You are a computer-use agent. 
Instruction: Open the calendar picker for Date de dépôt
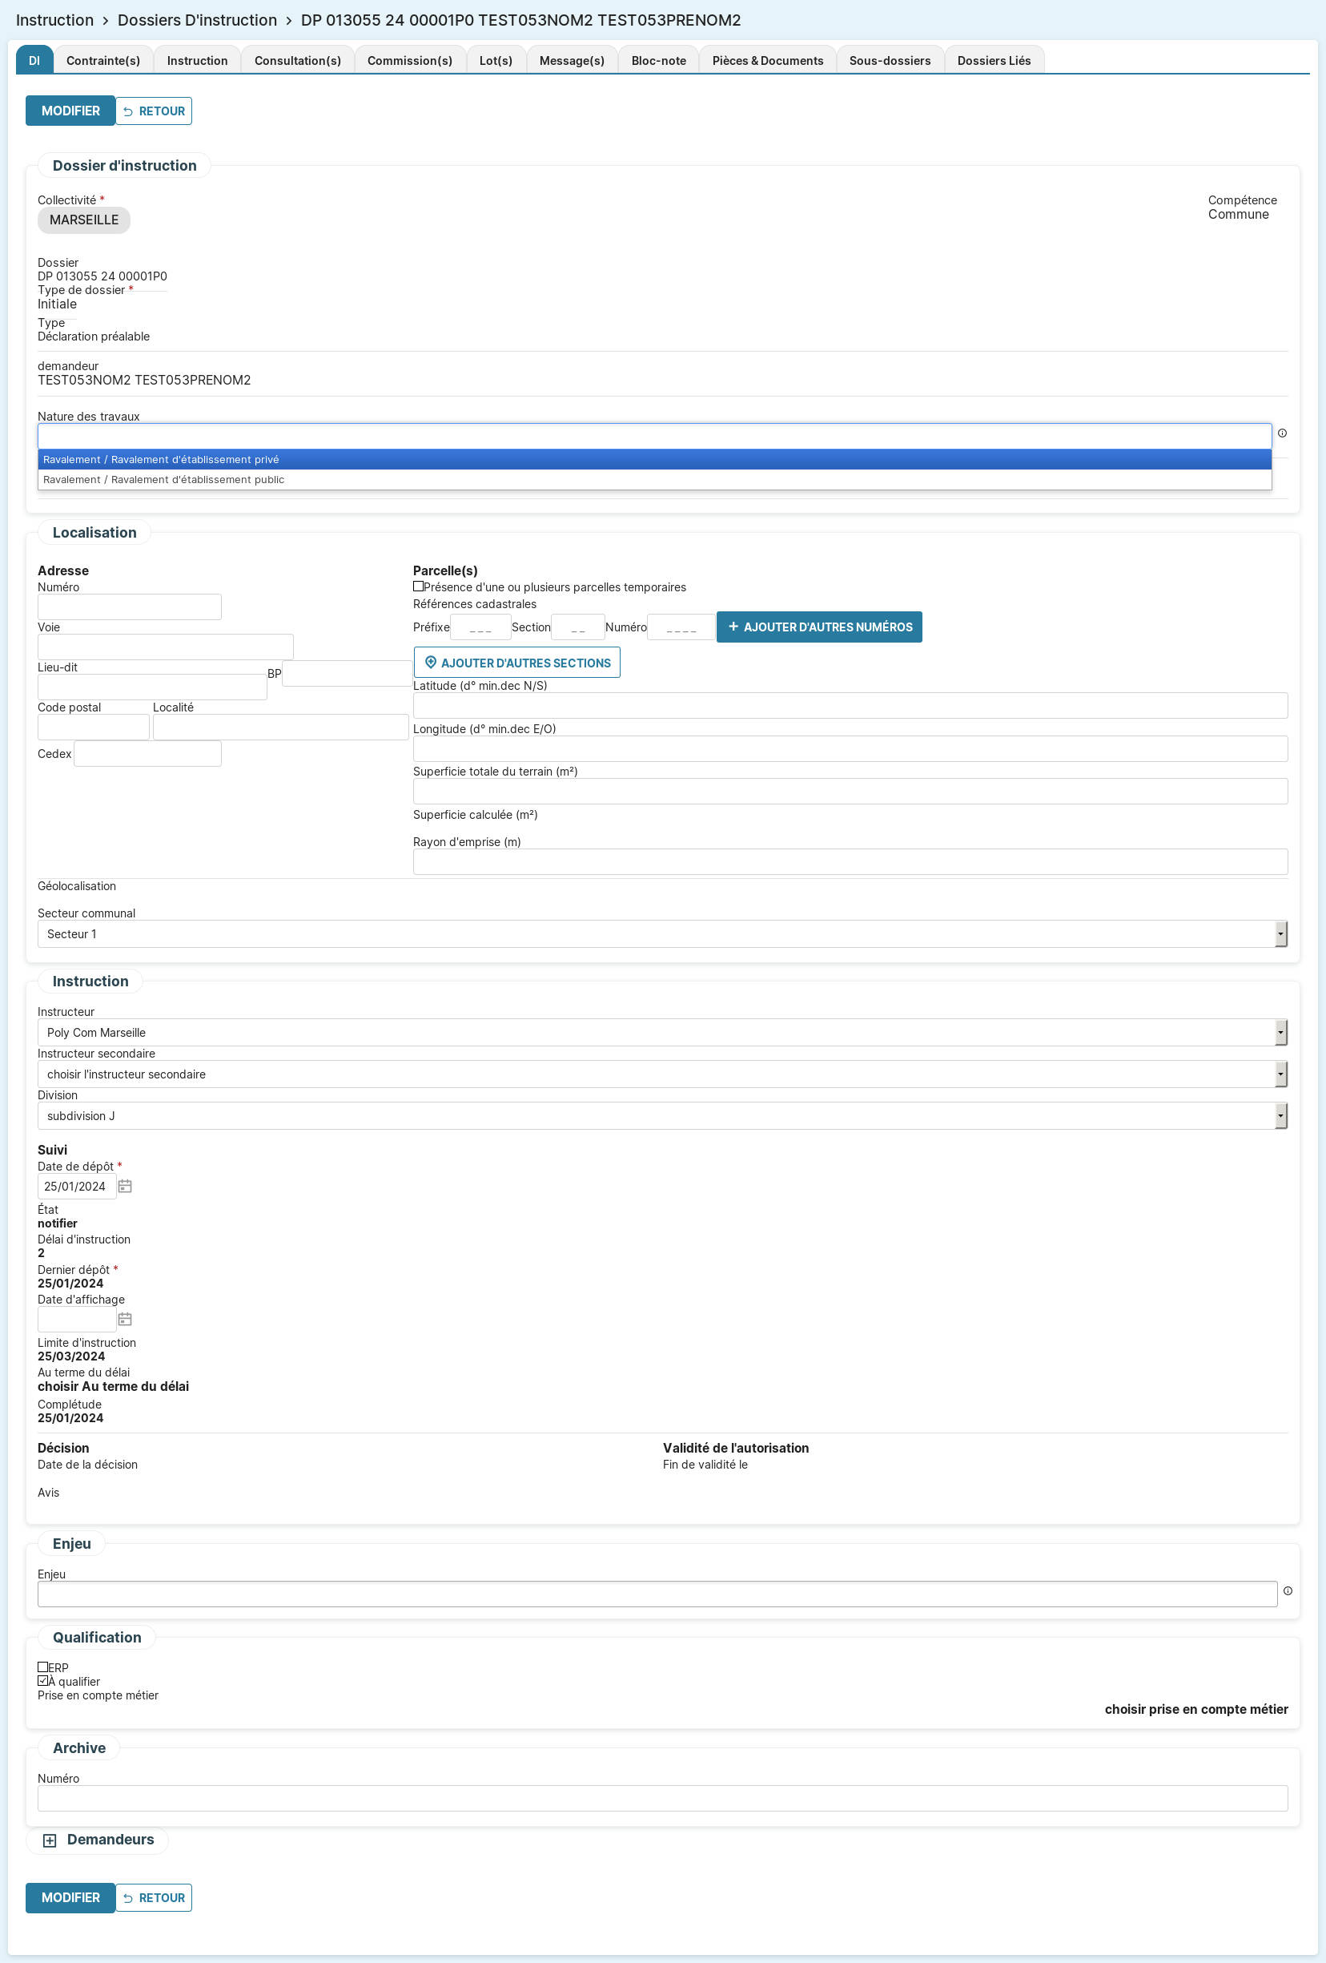point(125,1186)
